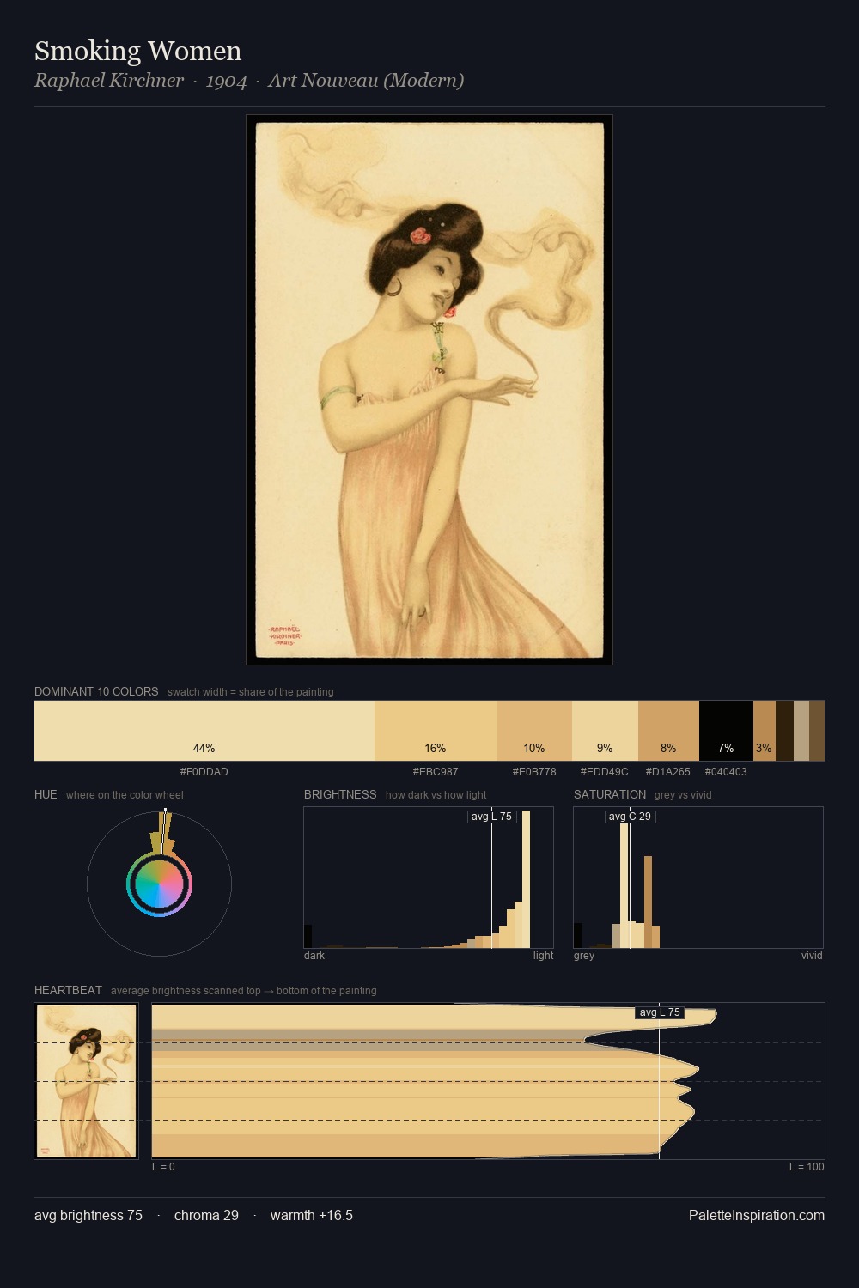Screen dimensions: 859x1288
Task: Open the PaletteInspiration.com link
Action: pyautogui.click(x=757, y=1215)
